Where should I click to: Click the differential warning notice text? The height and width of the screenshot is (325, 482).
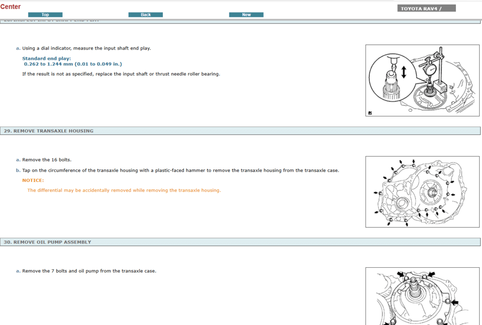[x=124, y=190]
